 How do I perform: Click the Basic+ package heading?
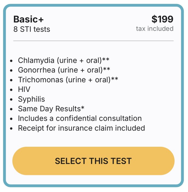coord(28,19)
